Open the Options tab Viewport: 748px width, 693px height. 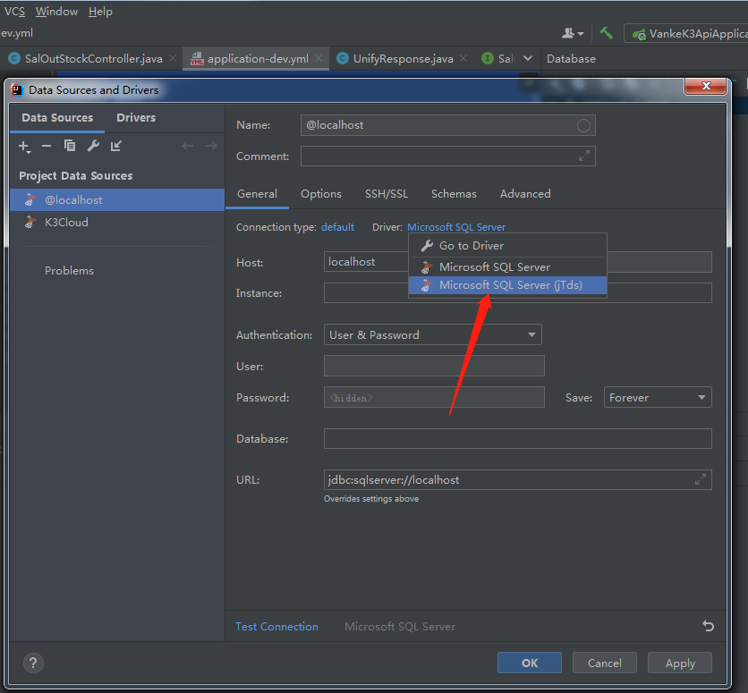tap(321, 194)
